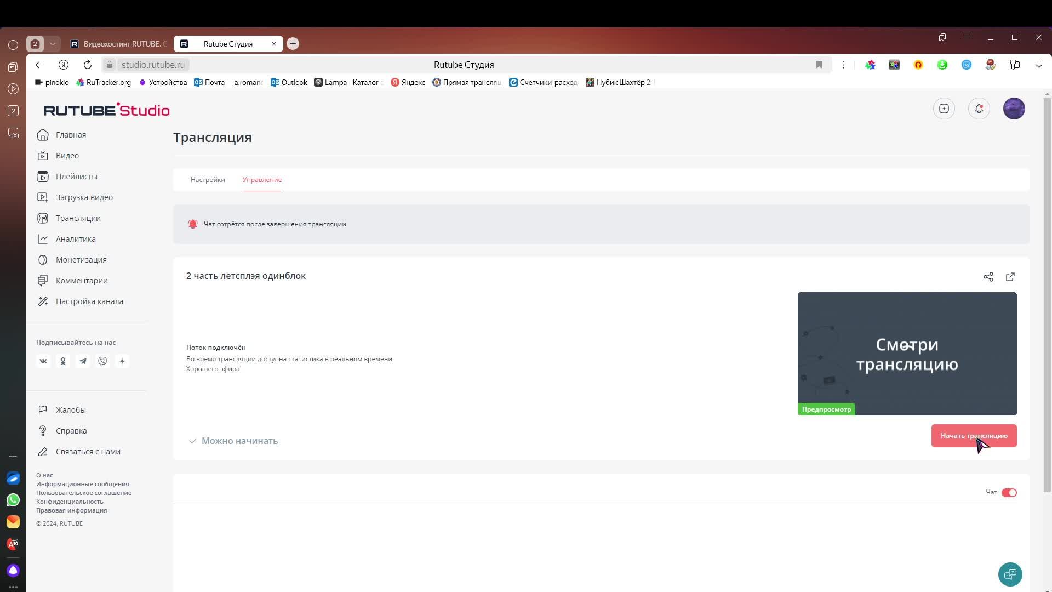
Task: Click the stream preview thumbnail
Action: pyautogui.click(x=907, y=354)
